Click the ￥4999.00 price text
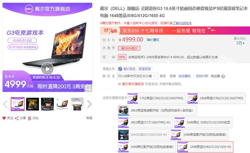 131,40
